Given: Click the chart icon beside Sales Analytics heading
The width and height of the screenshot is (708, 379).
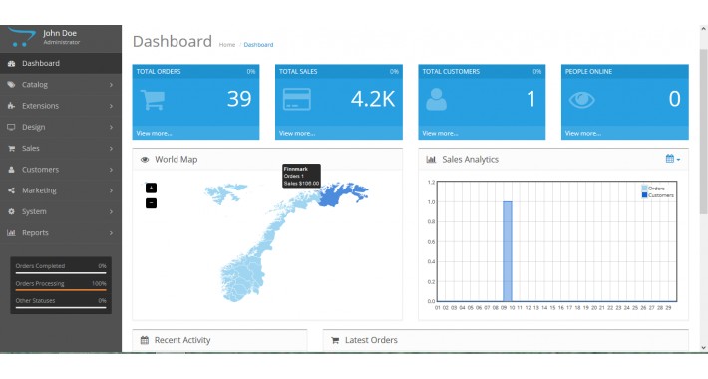Looking at the screenshot, I should [x=431, y=160].
